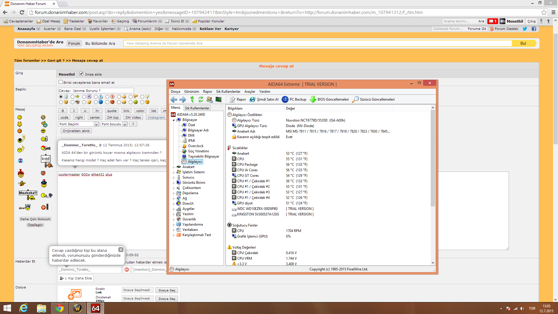Click the PC Backup toolbar icon

[x=285, y=99]
